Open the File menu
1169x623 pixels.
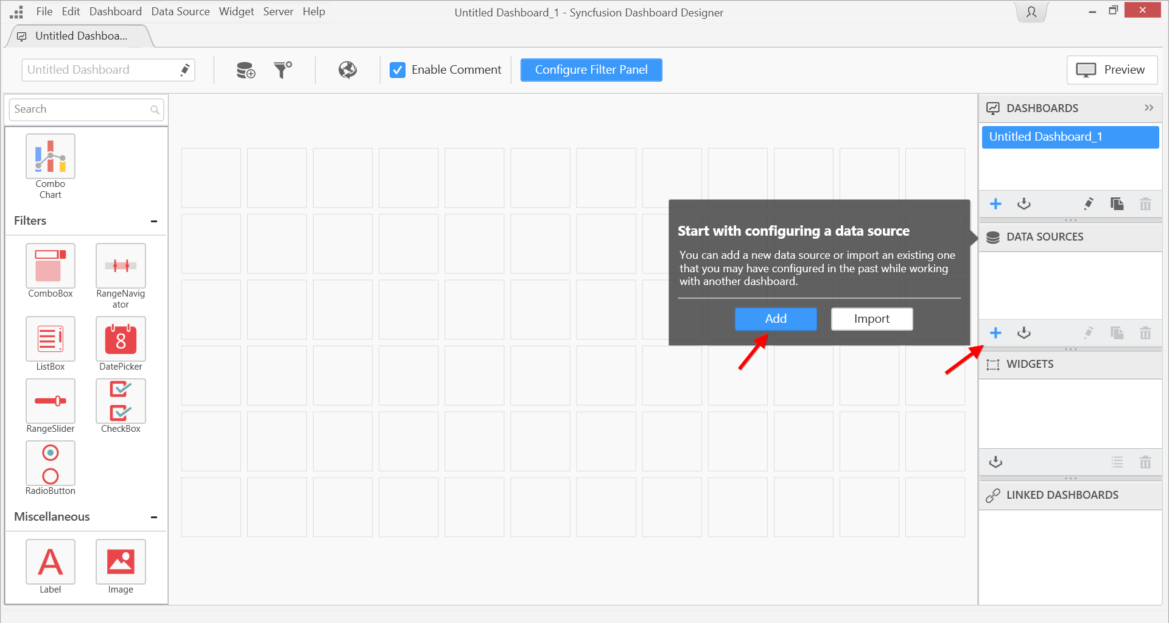44,12
